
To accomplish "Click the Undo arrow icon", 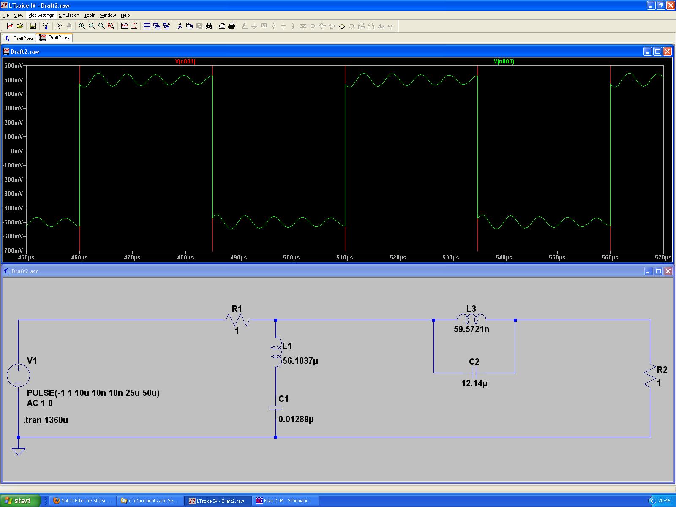I will tap(342, 26).
